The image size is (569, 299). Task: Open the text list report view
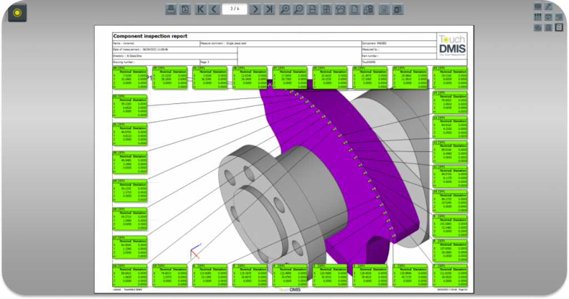tap(548, 27)
